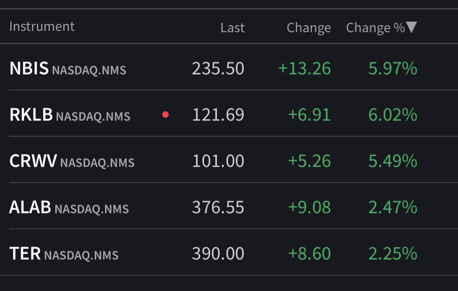Select NBIS last price 235.50
This screenshot has height=291, width=458.
click(218, 69)
